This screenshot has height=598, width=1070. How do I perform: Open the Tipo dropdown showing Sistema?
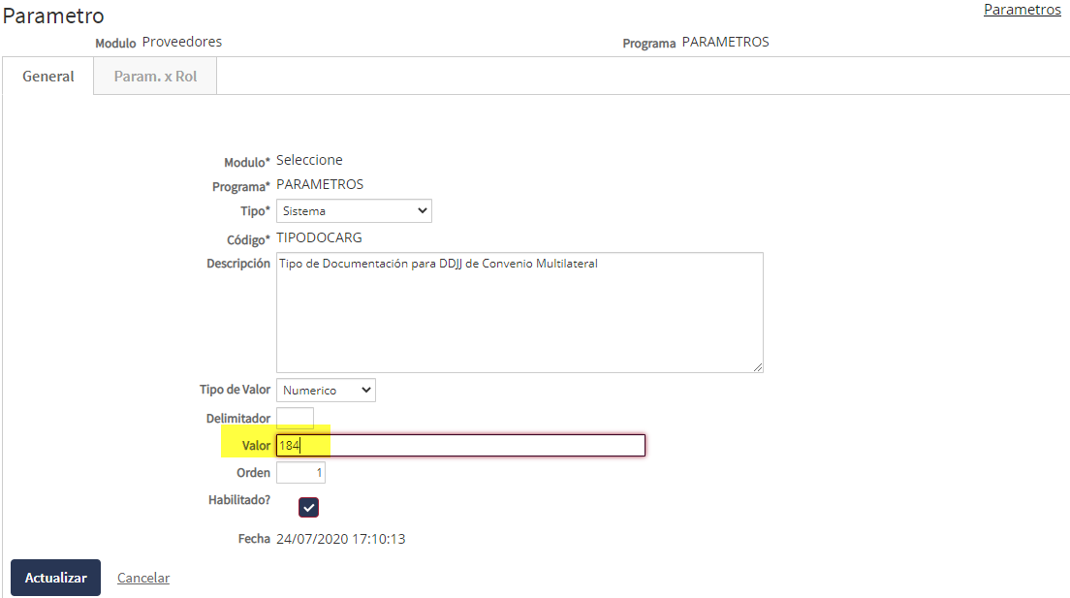[354, 210]
